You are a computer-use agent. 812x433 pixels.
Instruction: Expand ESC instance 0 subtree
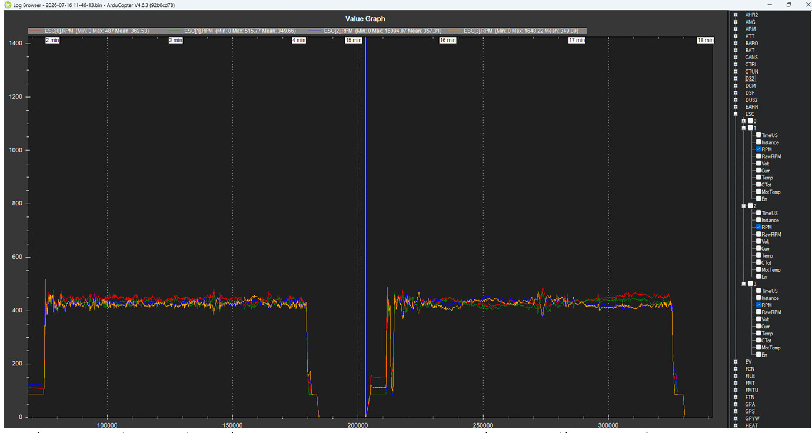(x=744, y=121)
